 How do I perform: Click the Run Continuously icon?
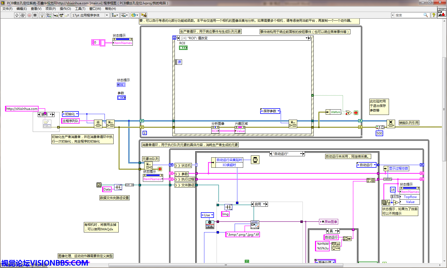click(23, 15)
